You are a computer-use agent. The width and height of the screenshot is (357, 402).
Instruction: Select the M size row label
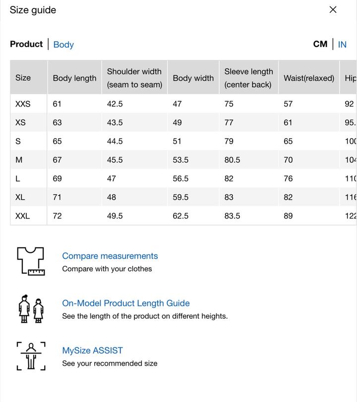(x=19, y=160)
